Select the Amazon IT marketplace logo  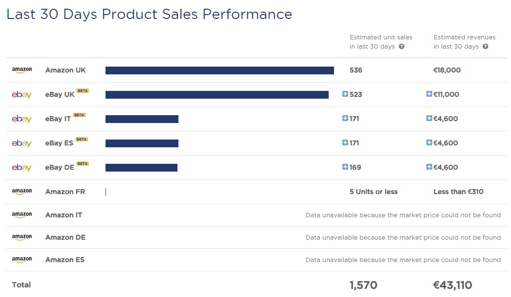coord(22,214)
